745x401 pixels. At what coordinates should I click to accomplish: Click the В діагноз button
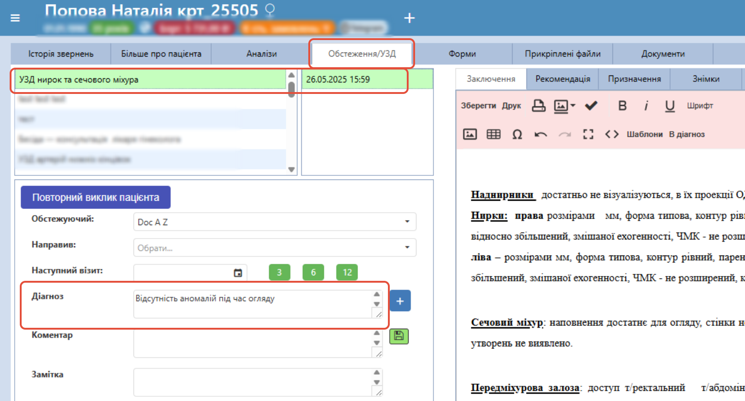pos(687,134)
